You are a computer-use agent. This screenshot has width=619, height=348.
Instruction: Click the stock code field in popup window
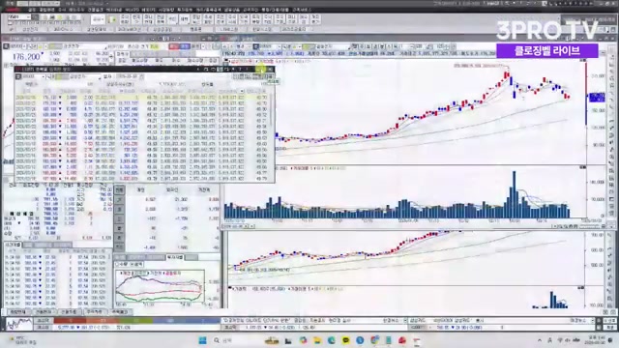(x=31, y=76)
